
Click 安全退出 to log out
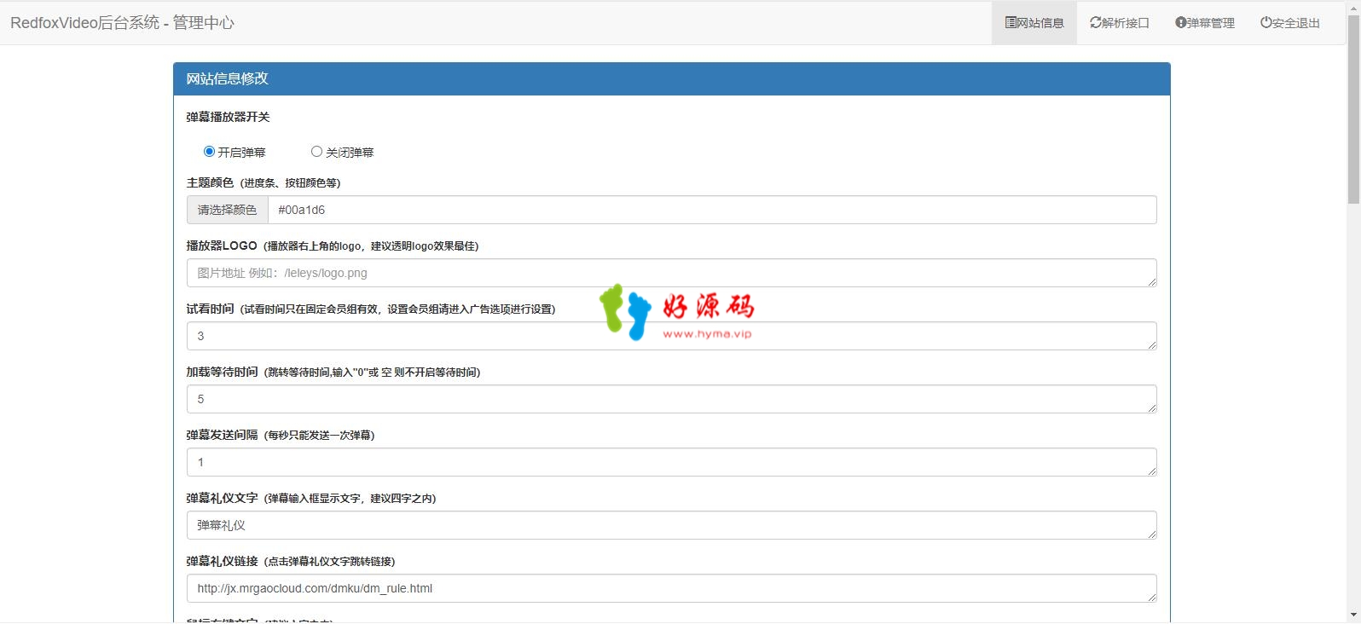pos(1290,23)
